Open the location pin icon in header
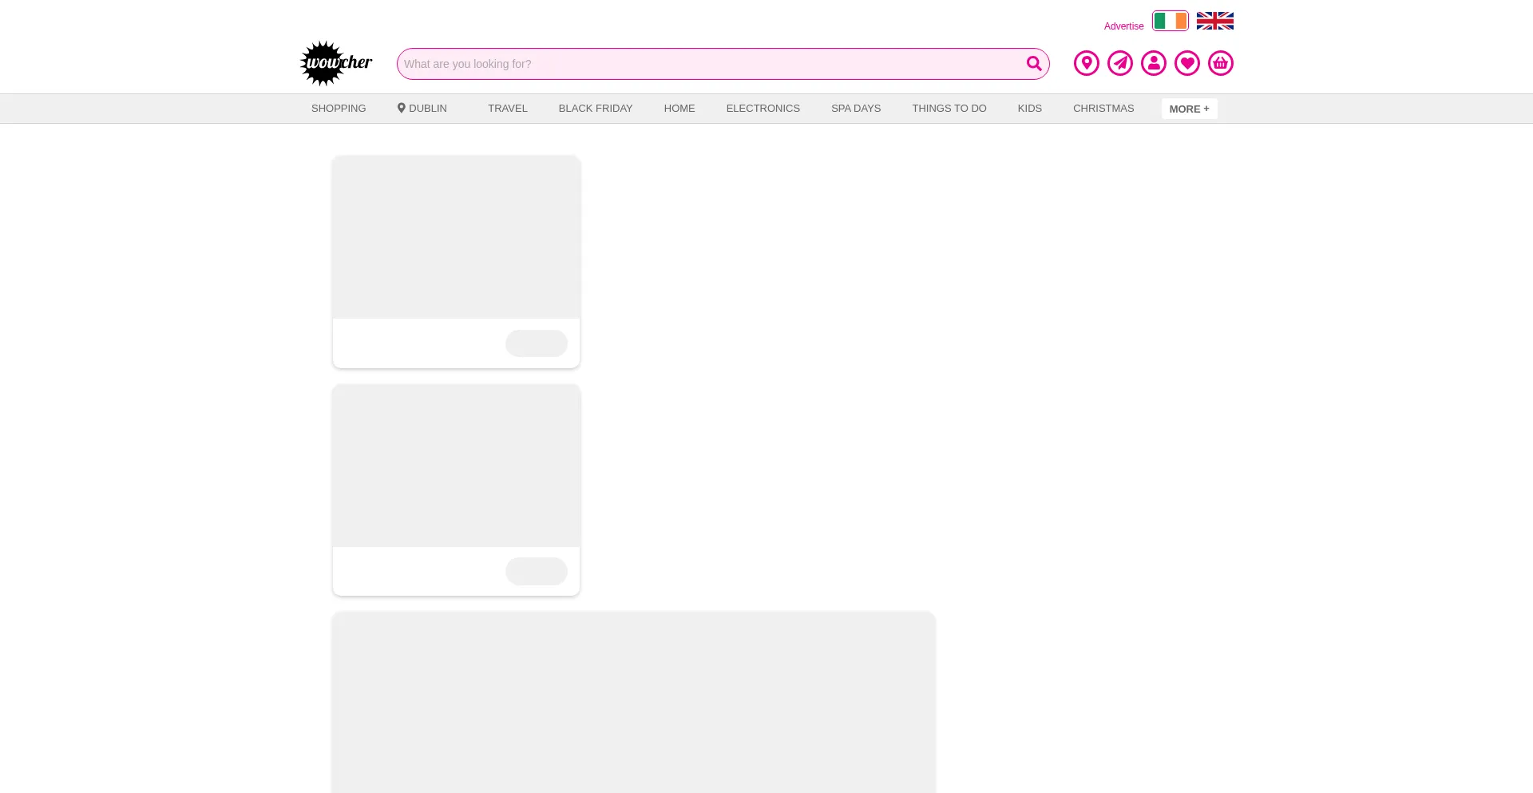 [1086, 63]
